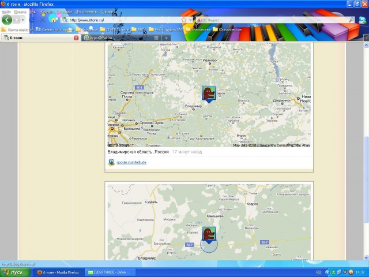Open a new tab with the plus button
Image resolution: width=369 pixels, height=277 pixels.
click(166, 38)
